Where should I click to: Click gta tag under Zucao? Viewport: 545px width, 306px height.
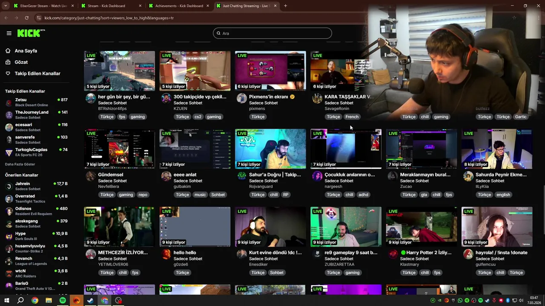[424, 195]
